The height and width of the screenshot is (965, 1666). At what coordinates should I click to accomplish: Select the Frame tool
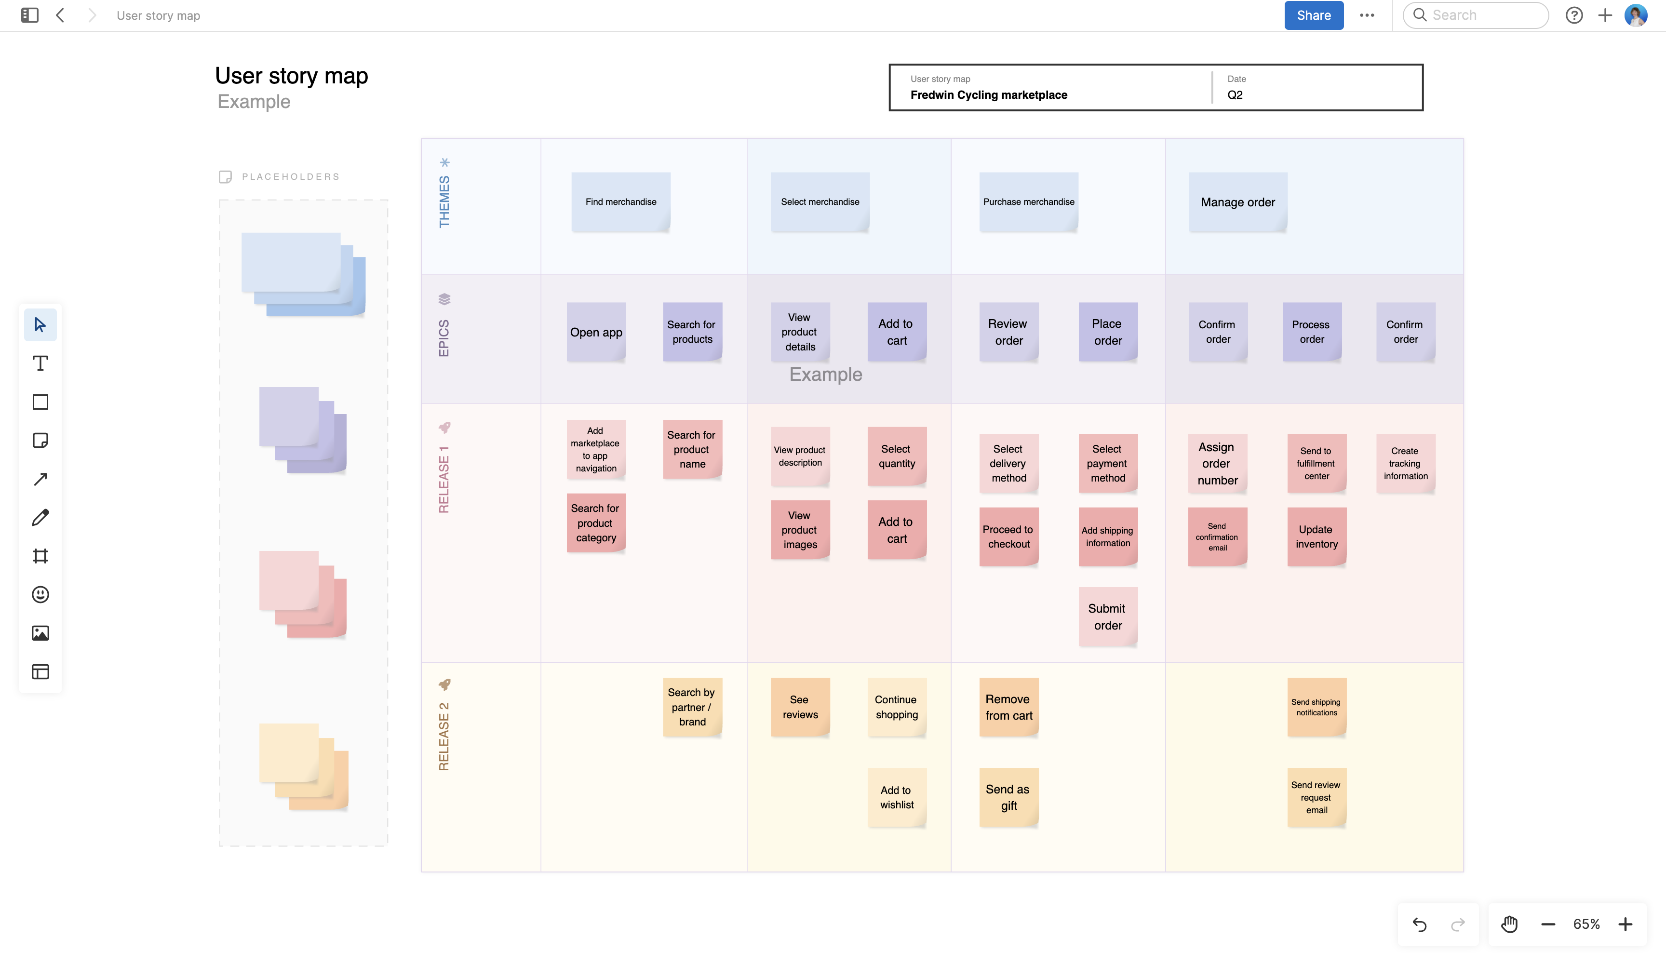pos(40,555)
